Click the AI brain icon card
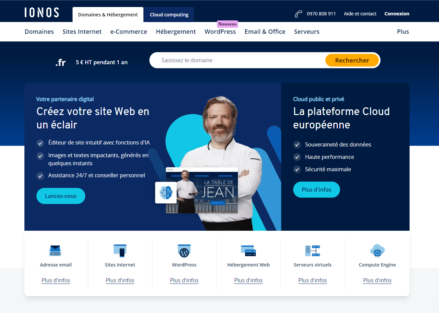 166,192
